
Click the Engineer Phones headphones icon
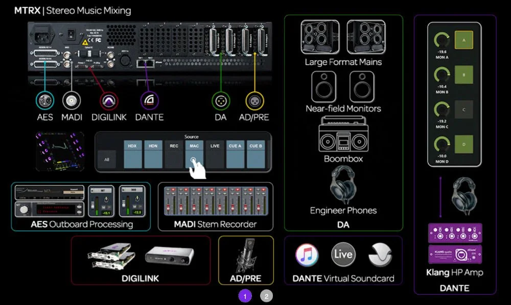pyautogui.click(x=342, y=184)
